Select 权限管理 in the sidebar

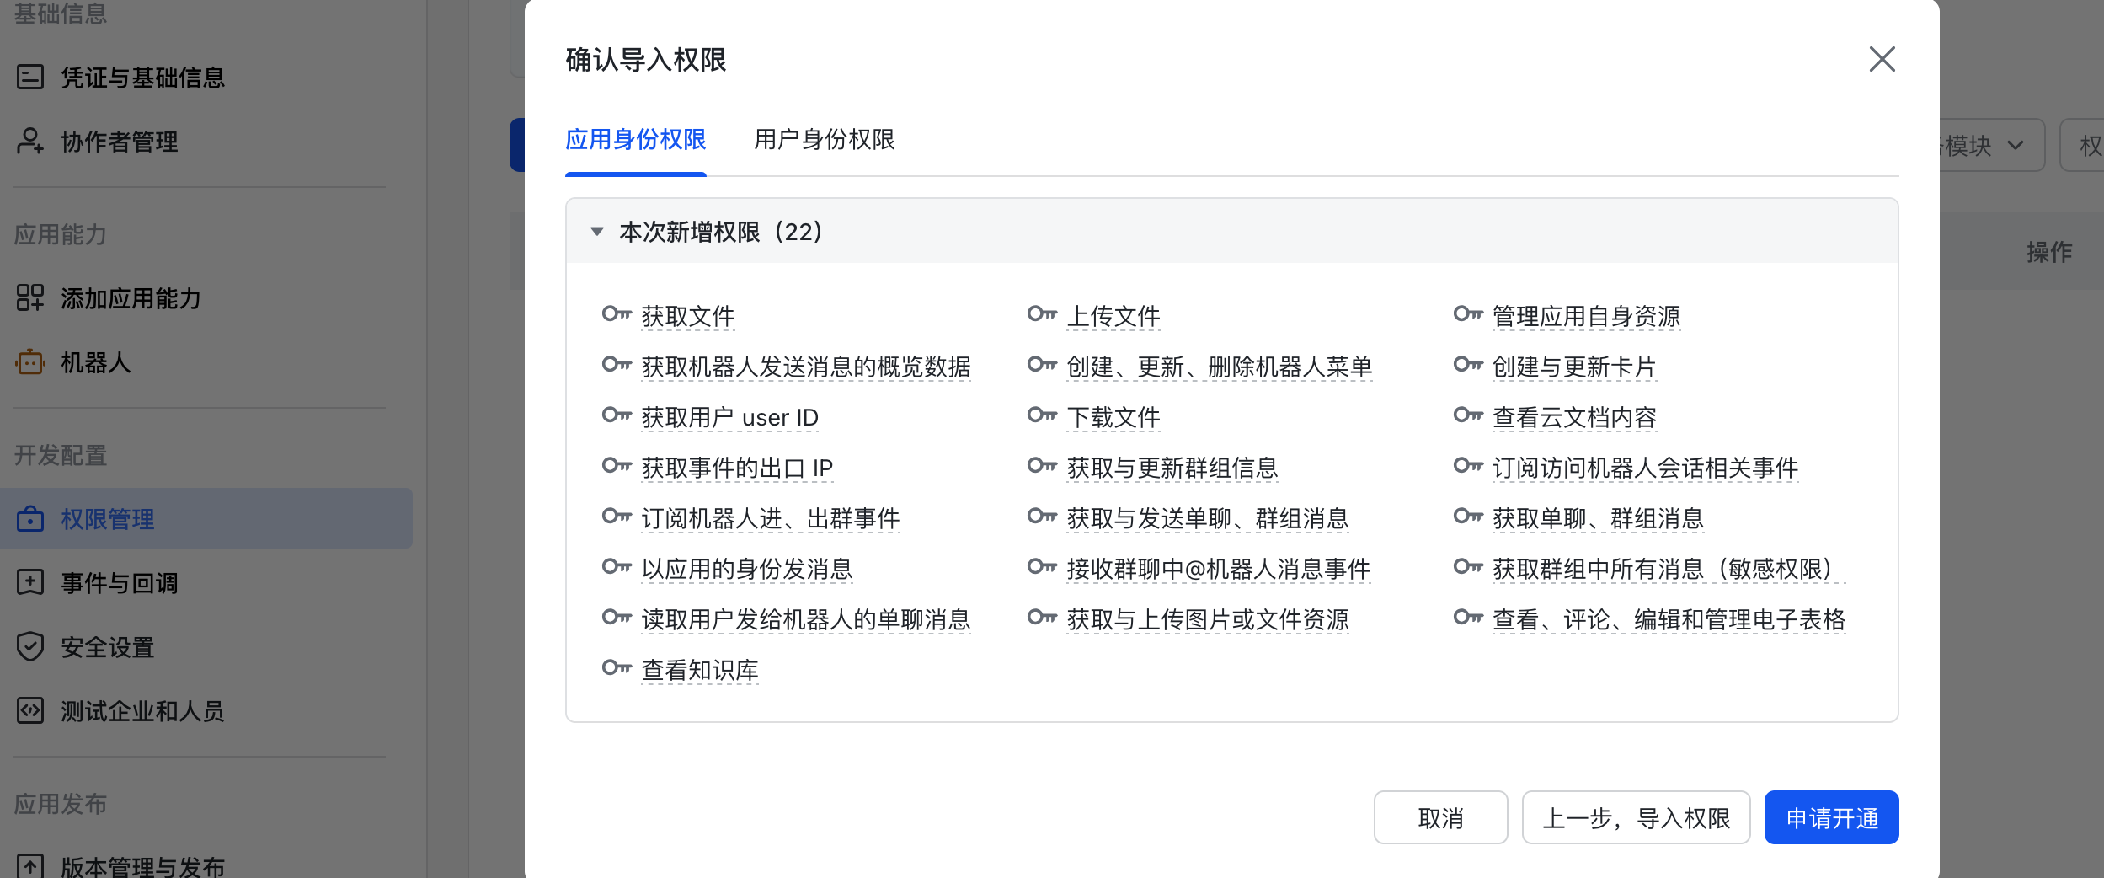point(108,519)
